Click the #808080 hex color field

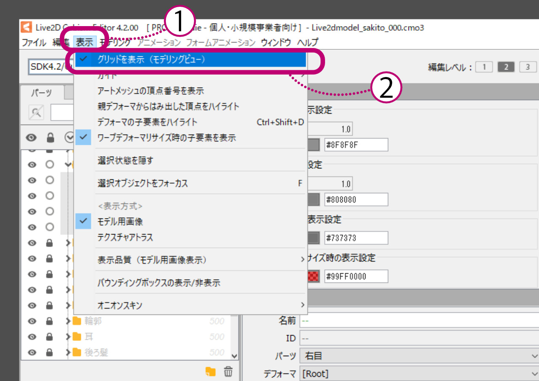[x=356, y=200]
